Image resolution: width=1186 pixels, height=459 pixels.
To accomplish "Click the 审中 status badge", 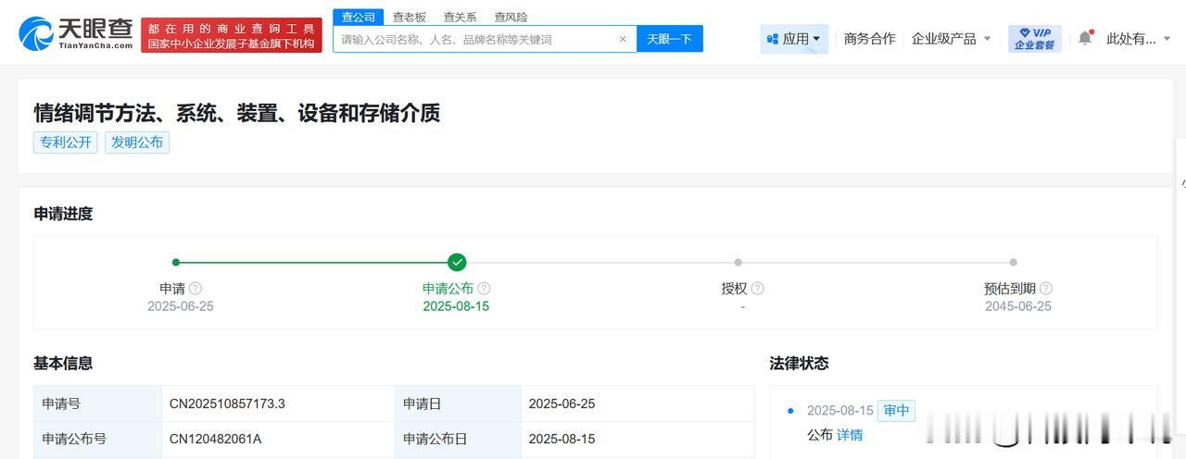I will point(896,411).
